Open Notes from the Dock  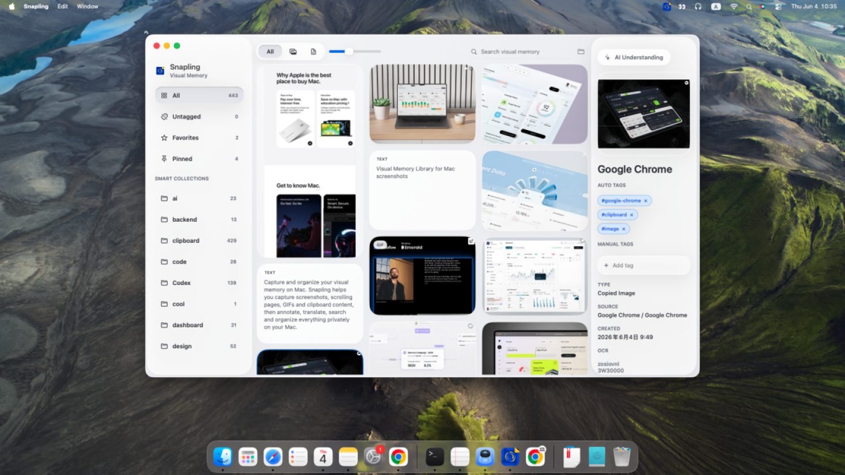348,457
